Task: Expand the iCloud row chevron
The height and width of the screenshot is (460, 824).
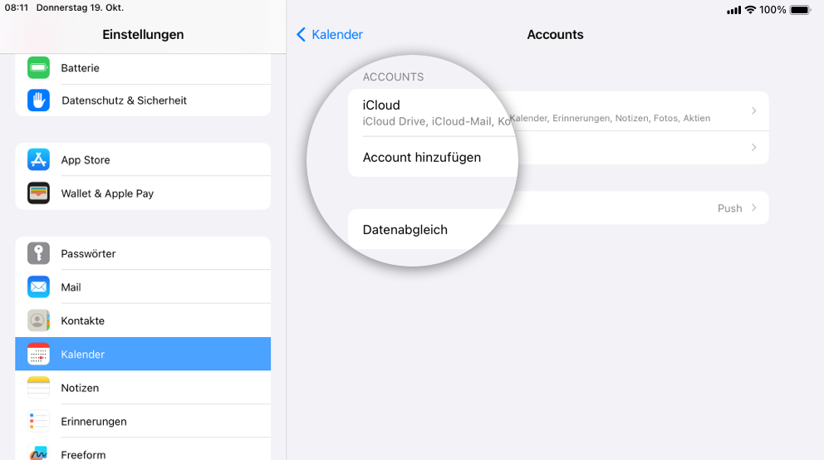Action: pos(753,110)
